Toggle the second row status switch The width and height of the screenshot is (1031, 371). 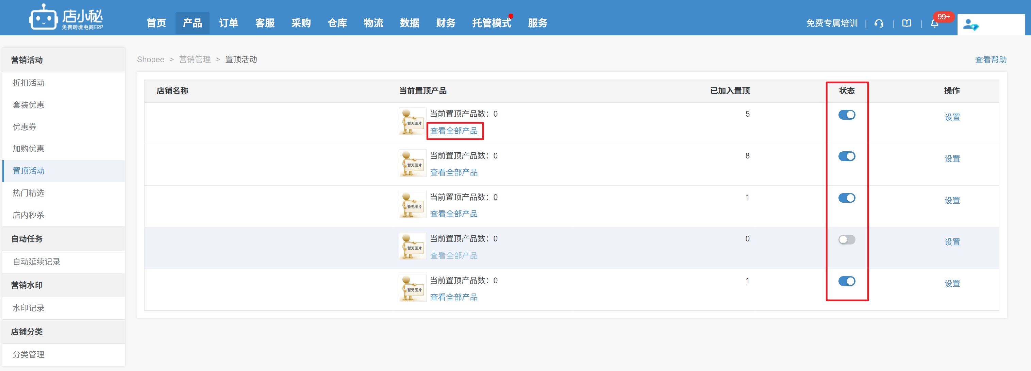[x=847, y=156]
